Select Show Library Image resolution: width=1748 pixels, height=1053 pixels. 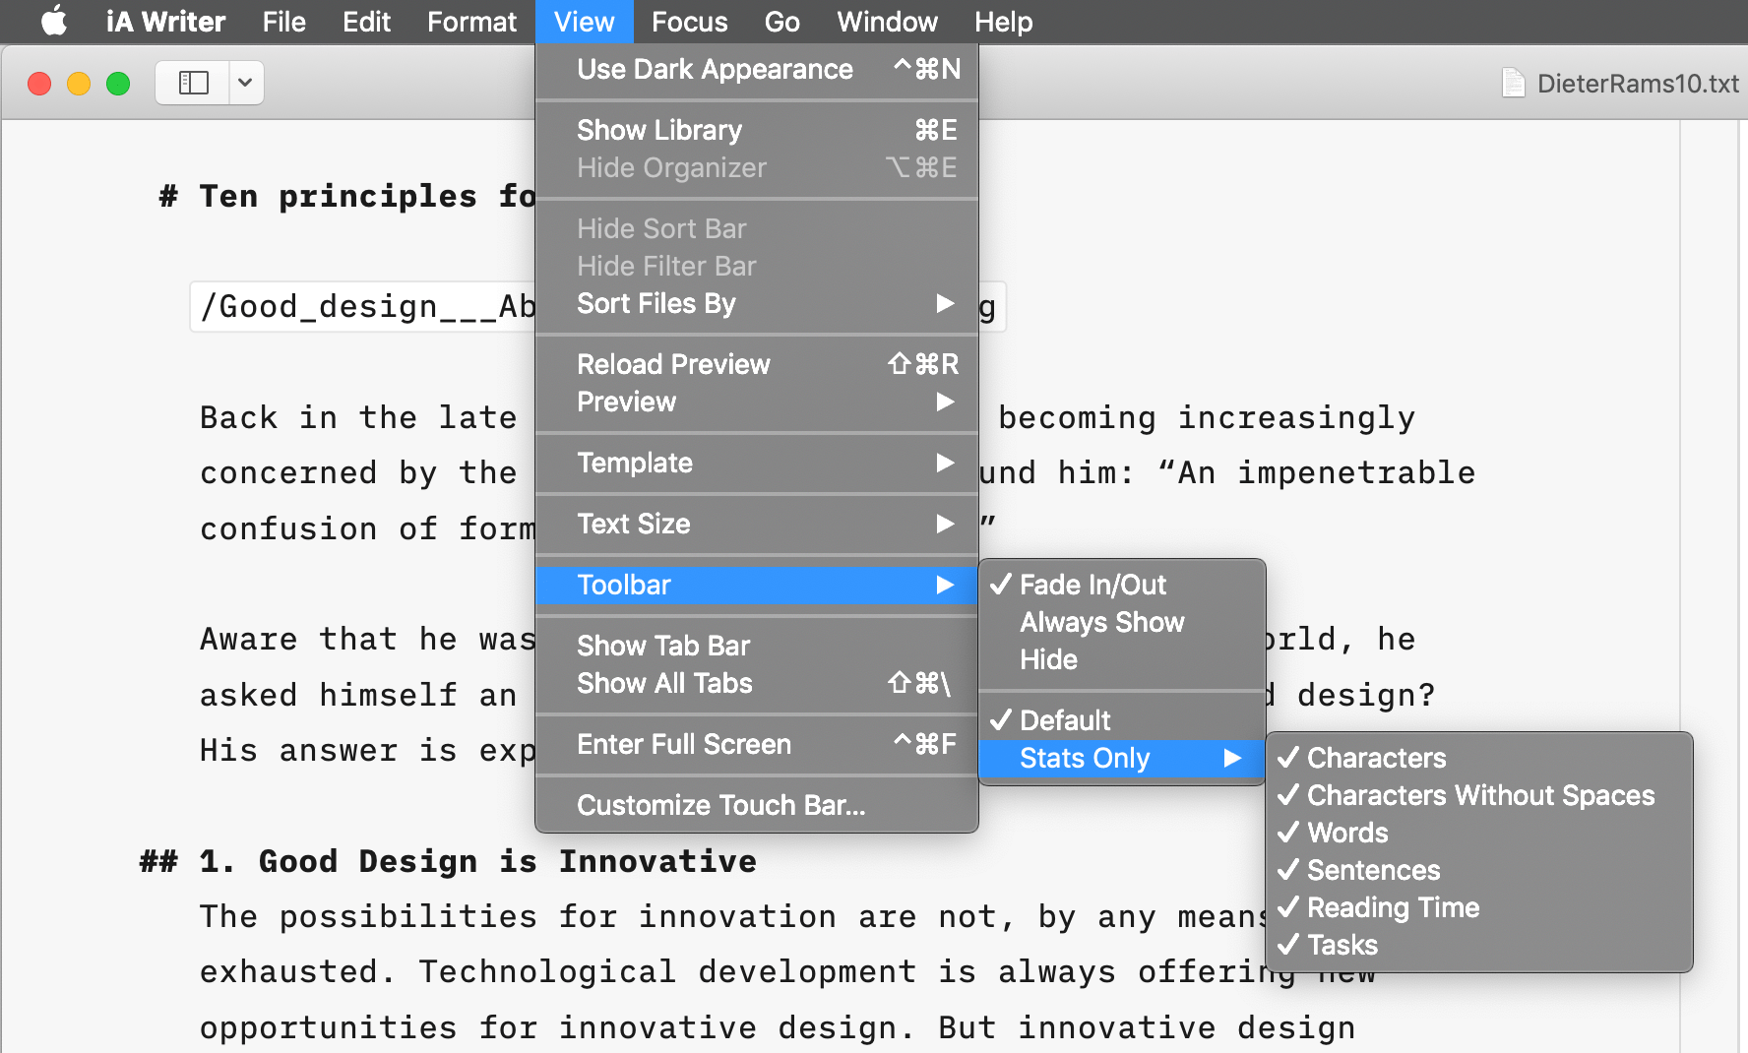(x=757, y=130)
